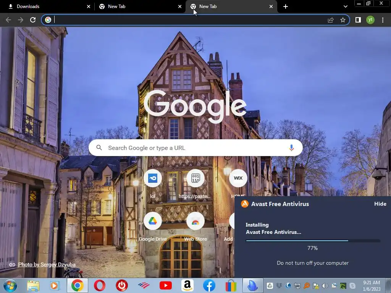Viewport: 391px width, 293px height.
Task: Open the Chrome side panel
Action: (x=358, y=20)
